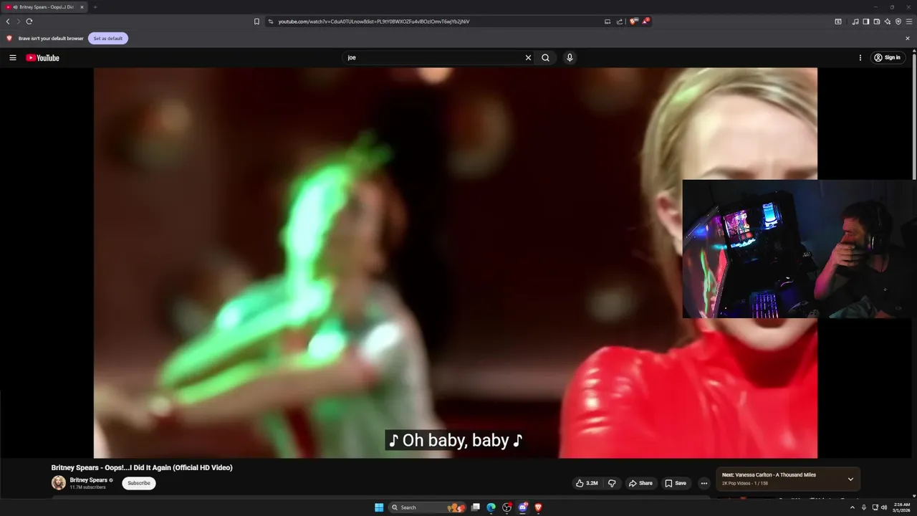Click the taskbar Search box
Image resolution: width=917 pixels, height=516 pixels.
coord(427,507)
